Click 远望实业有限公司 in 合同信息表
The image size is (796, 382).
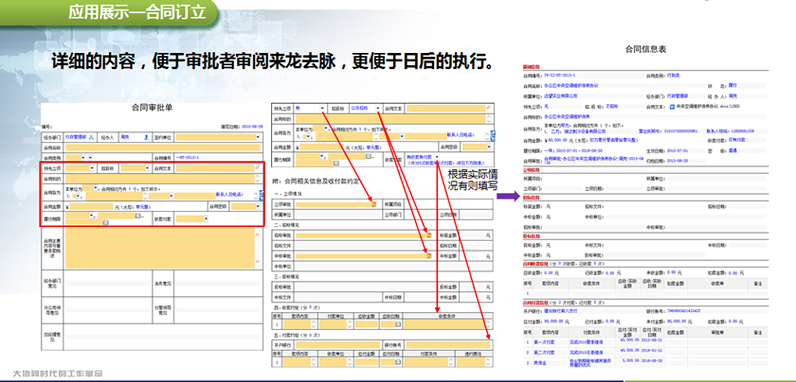(560, 95)
